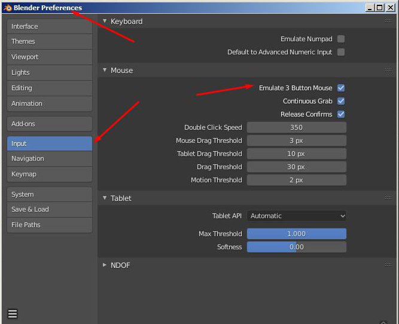Click Double Click Speed field

[x=297, y=127]
